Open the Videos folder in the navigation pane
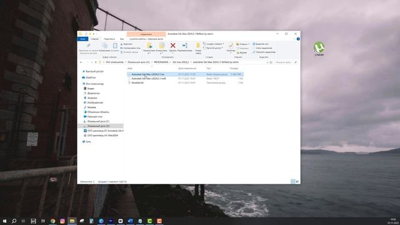The width and height of the screenshot is (400, 225). tap(91, 89)
